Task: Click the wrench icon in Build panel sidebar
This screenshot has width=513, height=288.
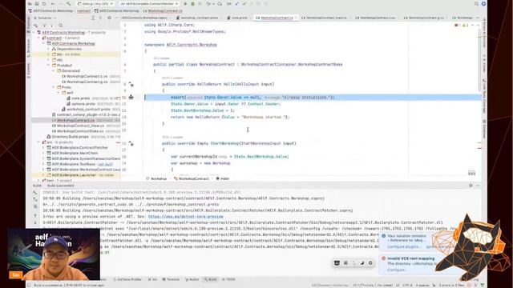Action: (x=35, y=193)
